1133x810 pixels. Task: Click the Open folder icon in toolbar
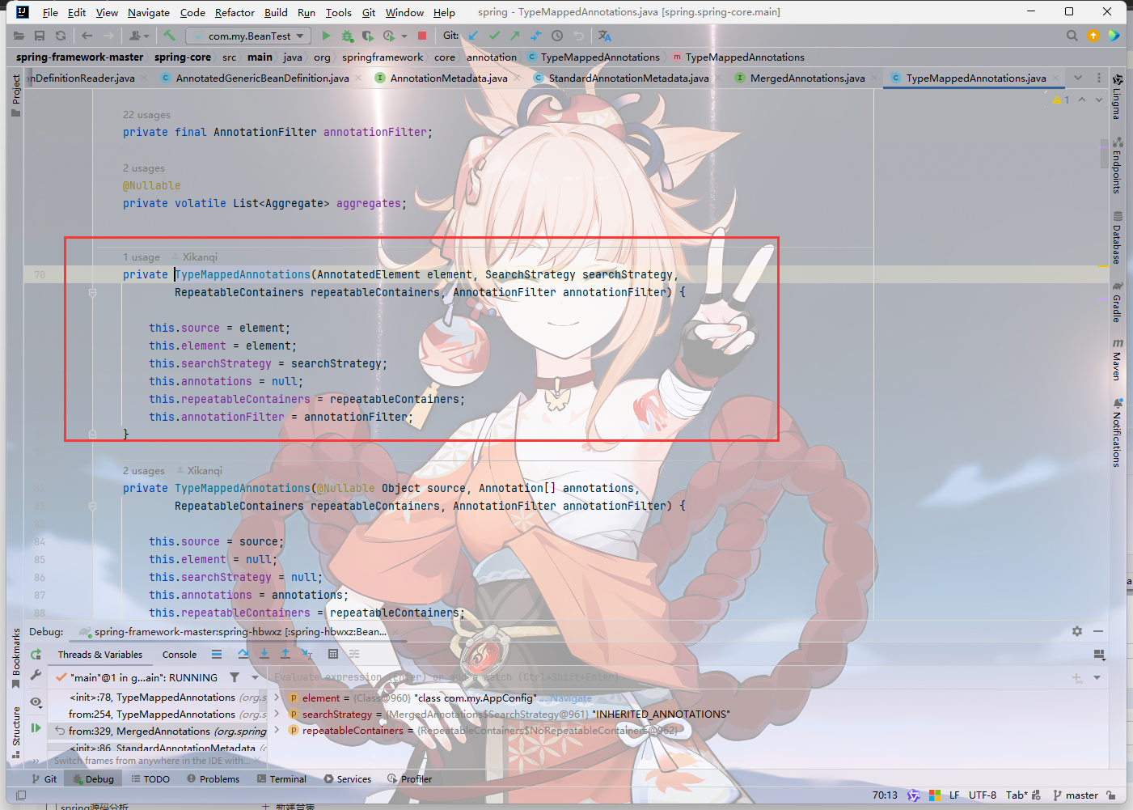pos(19,36)
